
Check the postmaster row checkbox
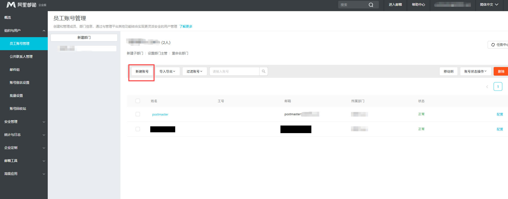[138, 114]
